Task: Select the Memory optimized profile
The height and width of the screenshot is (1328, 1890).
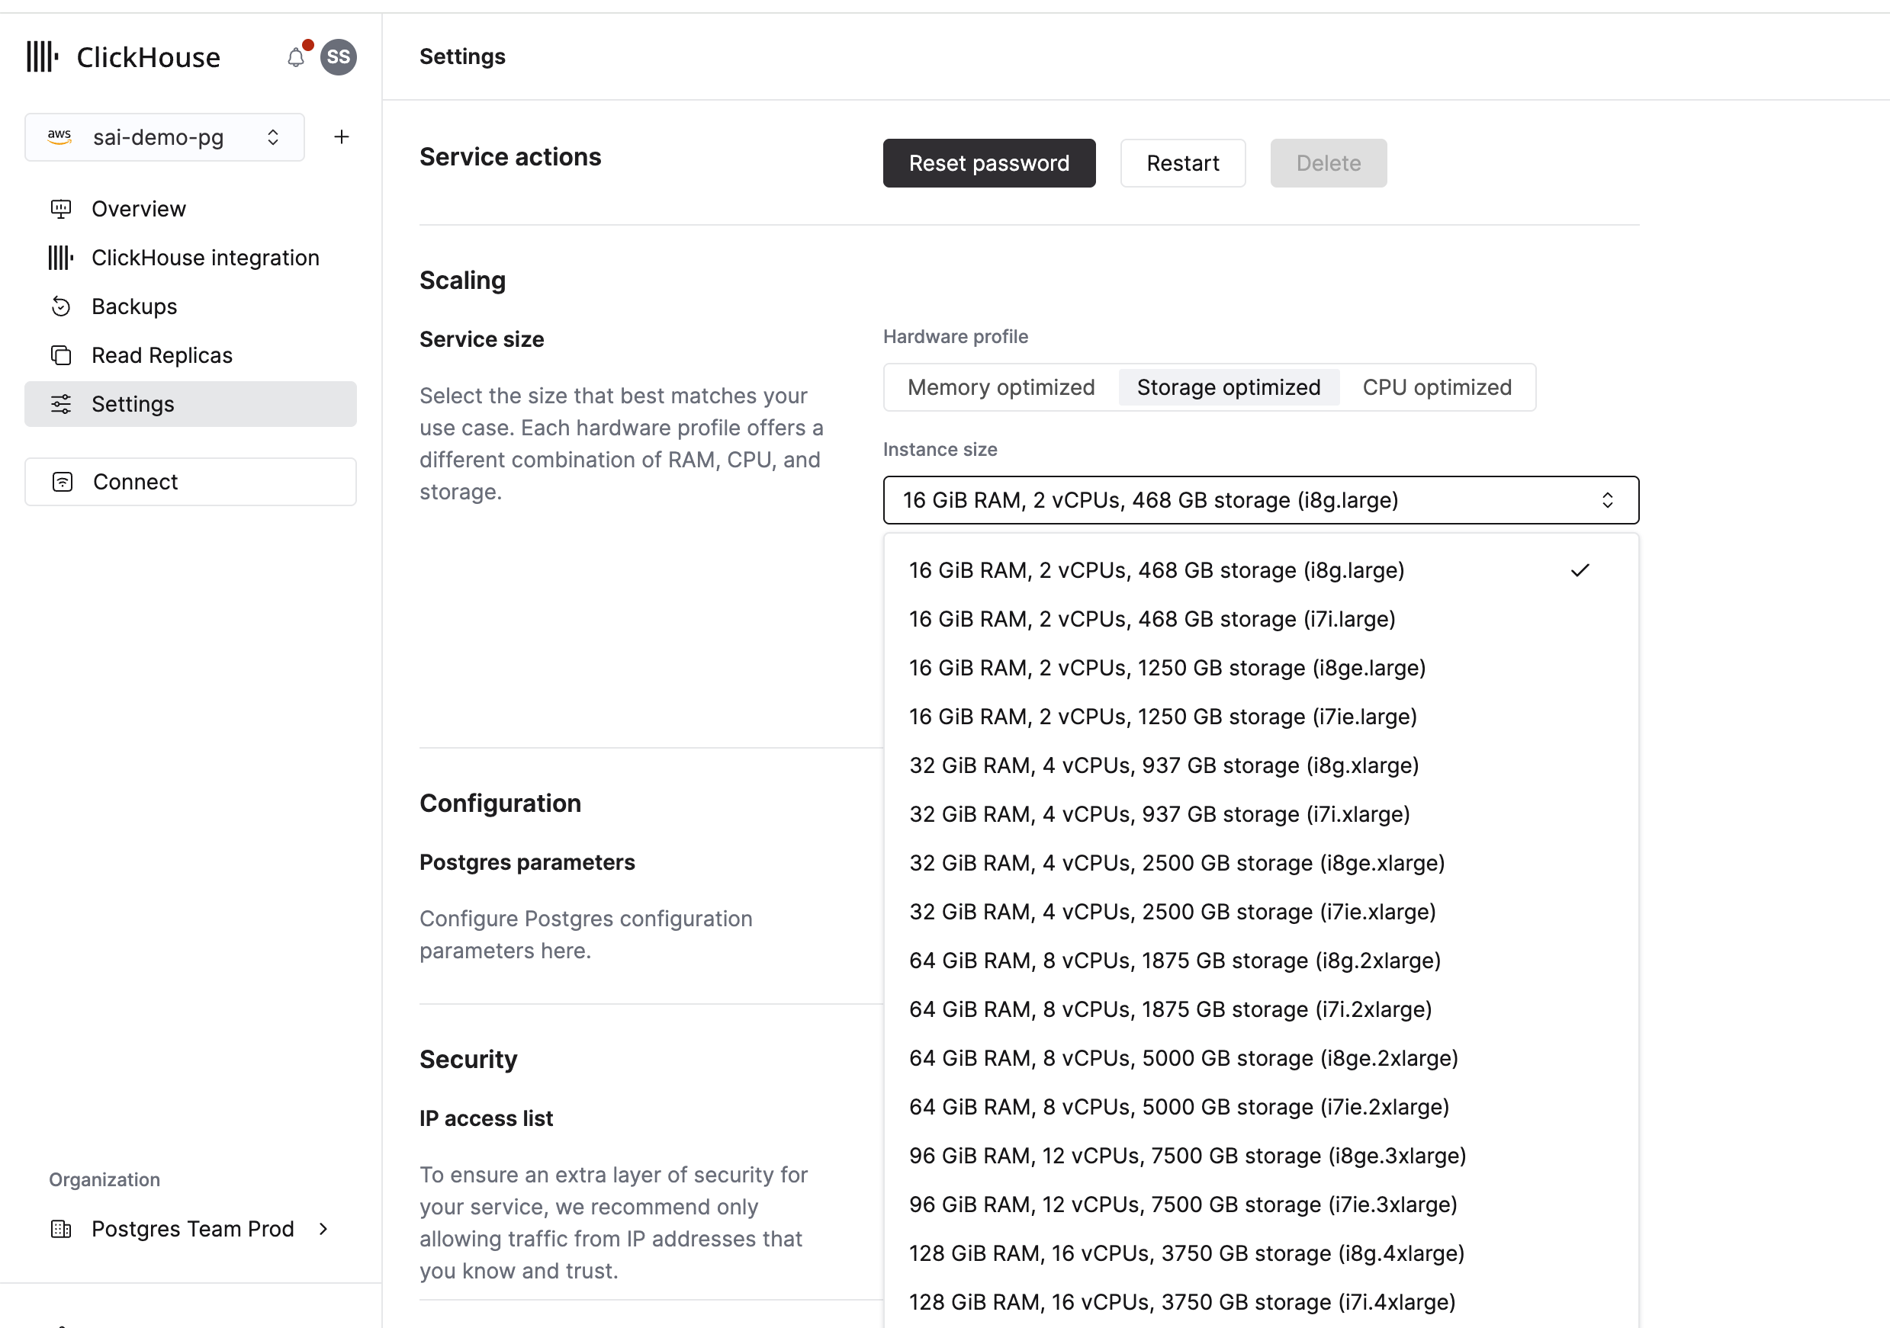Action: coord(1000,387)
